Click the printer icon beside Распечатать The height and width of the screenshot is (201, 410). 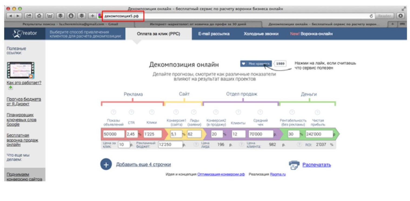click(294, 165)
